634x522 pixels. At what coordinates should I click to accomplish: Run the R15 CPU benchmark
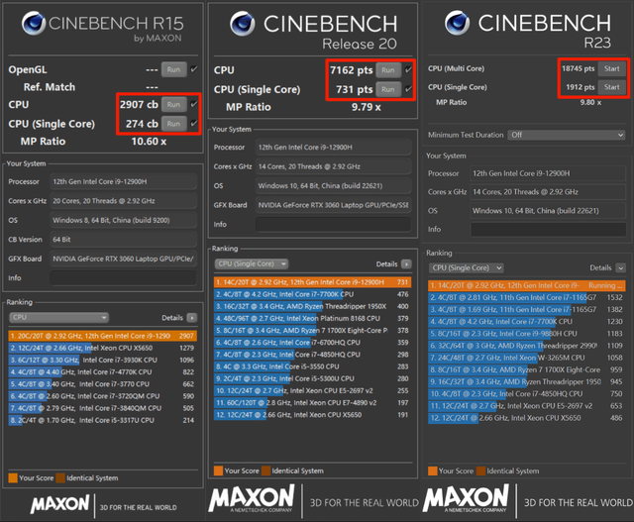pos(173,105)
